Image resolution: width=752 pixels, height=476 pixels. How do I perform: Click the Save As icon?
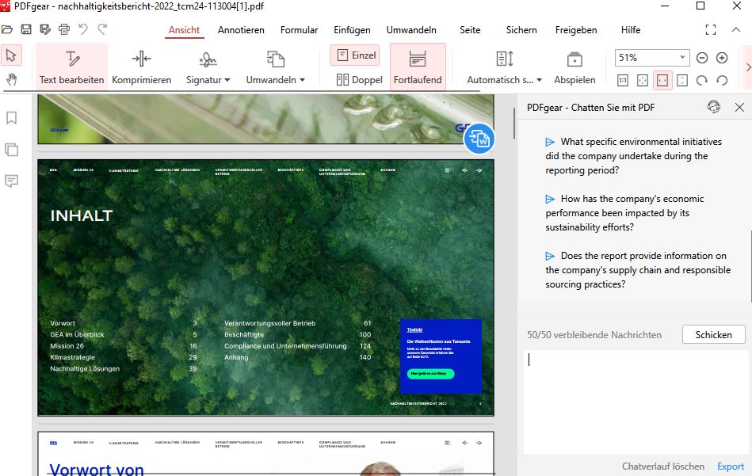click(45, 30)
